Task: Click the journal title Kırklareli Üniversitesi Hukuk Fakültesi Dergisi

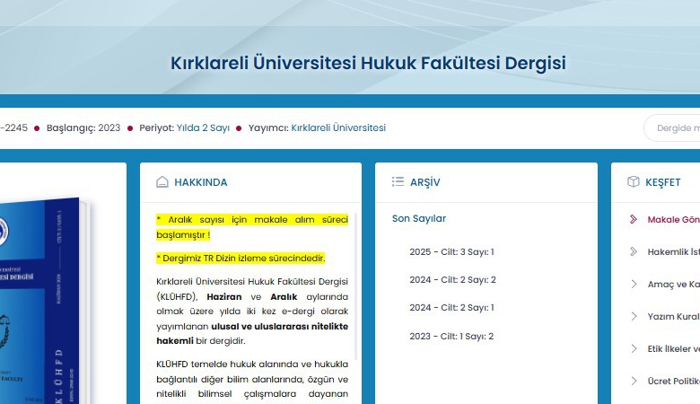Action: click(368, 64)
